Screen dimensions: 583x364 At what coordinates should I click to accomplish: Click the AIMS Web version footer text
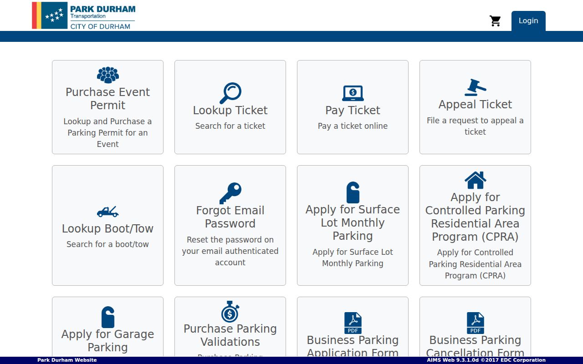tap(486, 360)
